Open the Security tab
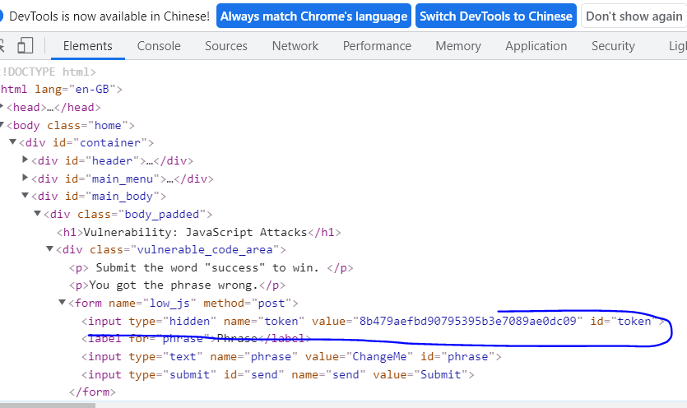This screenshot has height=408, width=687. click(613, 46)
